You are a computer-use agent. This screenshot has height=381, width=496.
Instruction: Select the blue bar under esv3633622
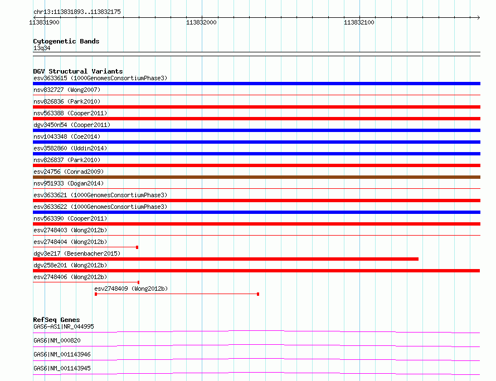pyautogui.click(x=256, y=212)
